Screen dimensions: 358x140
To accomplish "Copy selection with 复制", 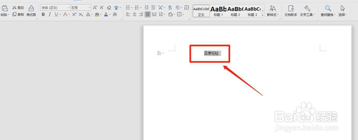I will [18, 15].
